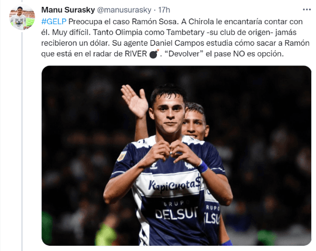Expand the attached player photo
316x251 pixels.
[x=176, y=156]
